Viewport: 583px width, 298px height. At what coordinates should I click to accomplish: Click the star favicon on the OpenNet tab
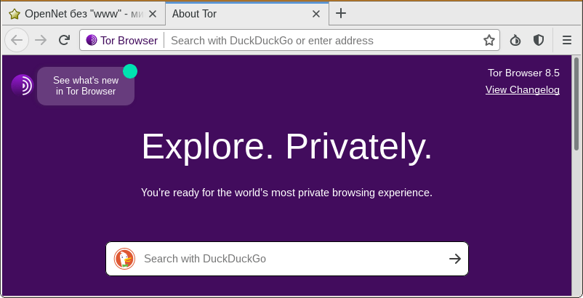click(x=15, y=14)
